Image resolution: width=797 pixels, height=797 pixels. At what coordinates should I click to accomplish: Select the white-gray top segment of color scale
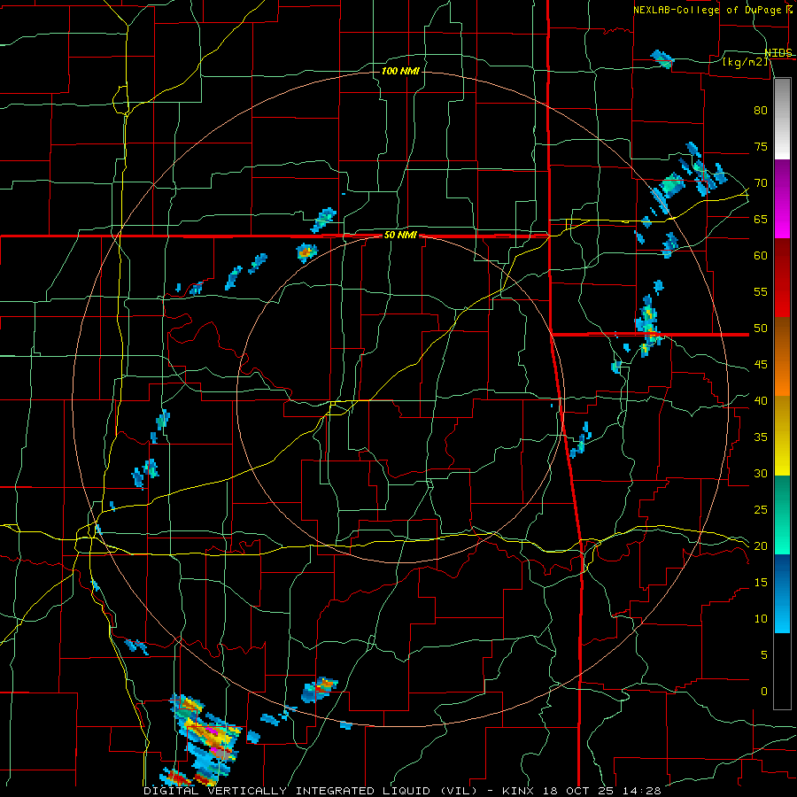click(x=782, y=119)
